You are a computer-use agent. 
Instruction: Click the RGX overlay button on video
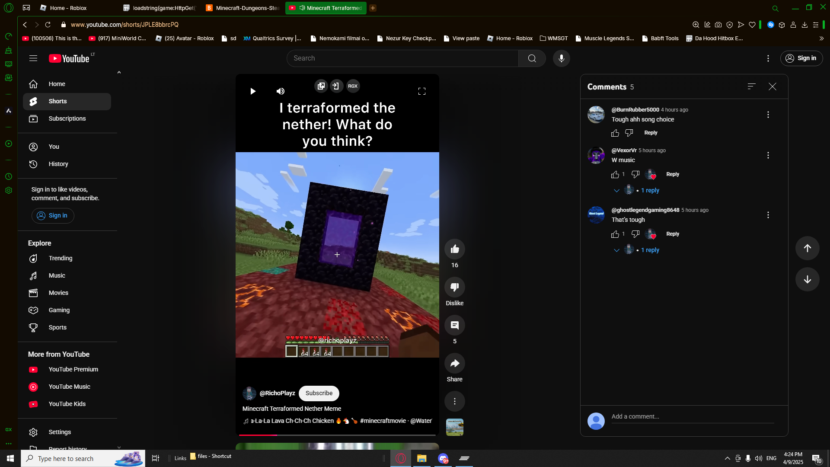353,86
